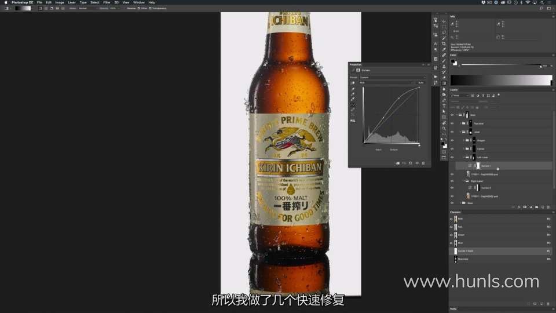Image resolution: width=556 pixels, height=313 pixels.
Task: Click clip to layer icon in Properties
Action: point(397,163)
